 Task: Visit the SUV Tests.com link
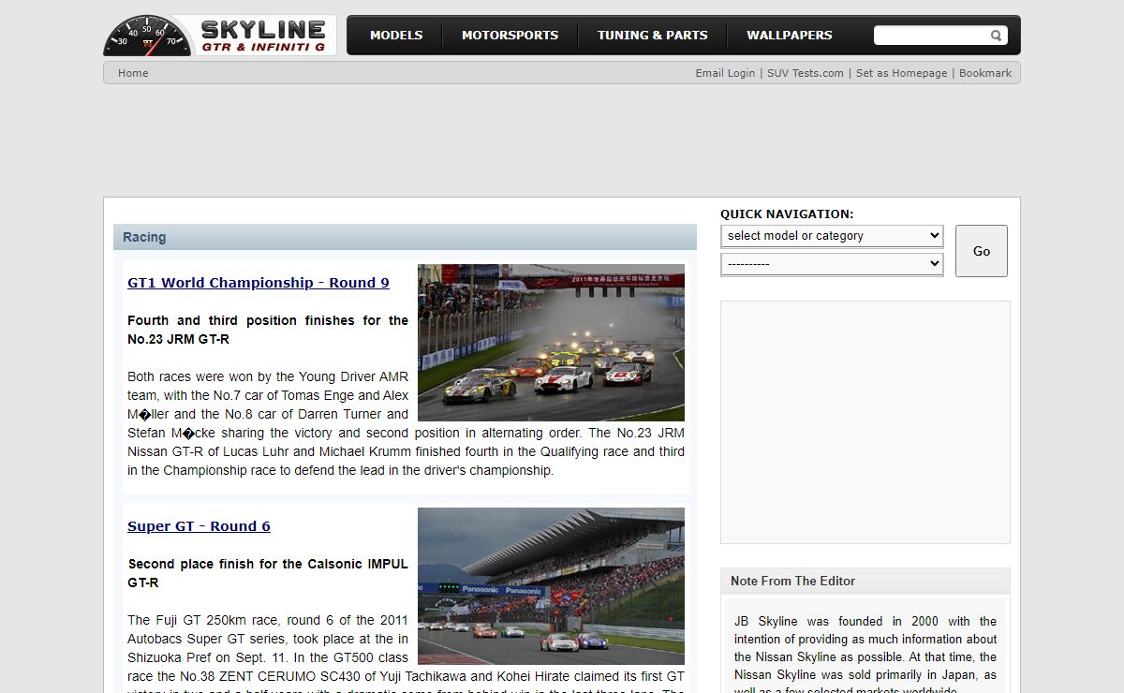(806, 73)
